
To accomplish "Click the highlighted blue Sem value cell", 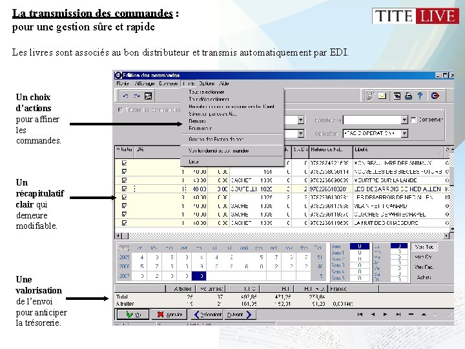I will (x=360, y=246).
